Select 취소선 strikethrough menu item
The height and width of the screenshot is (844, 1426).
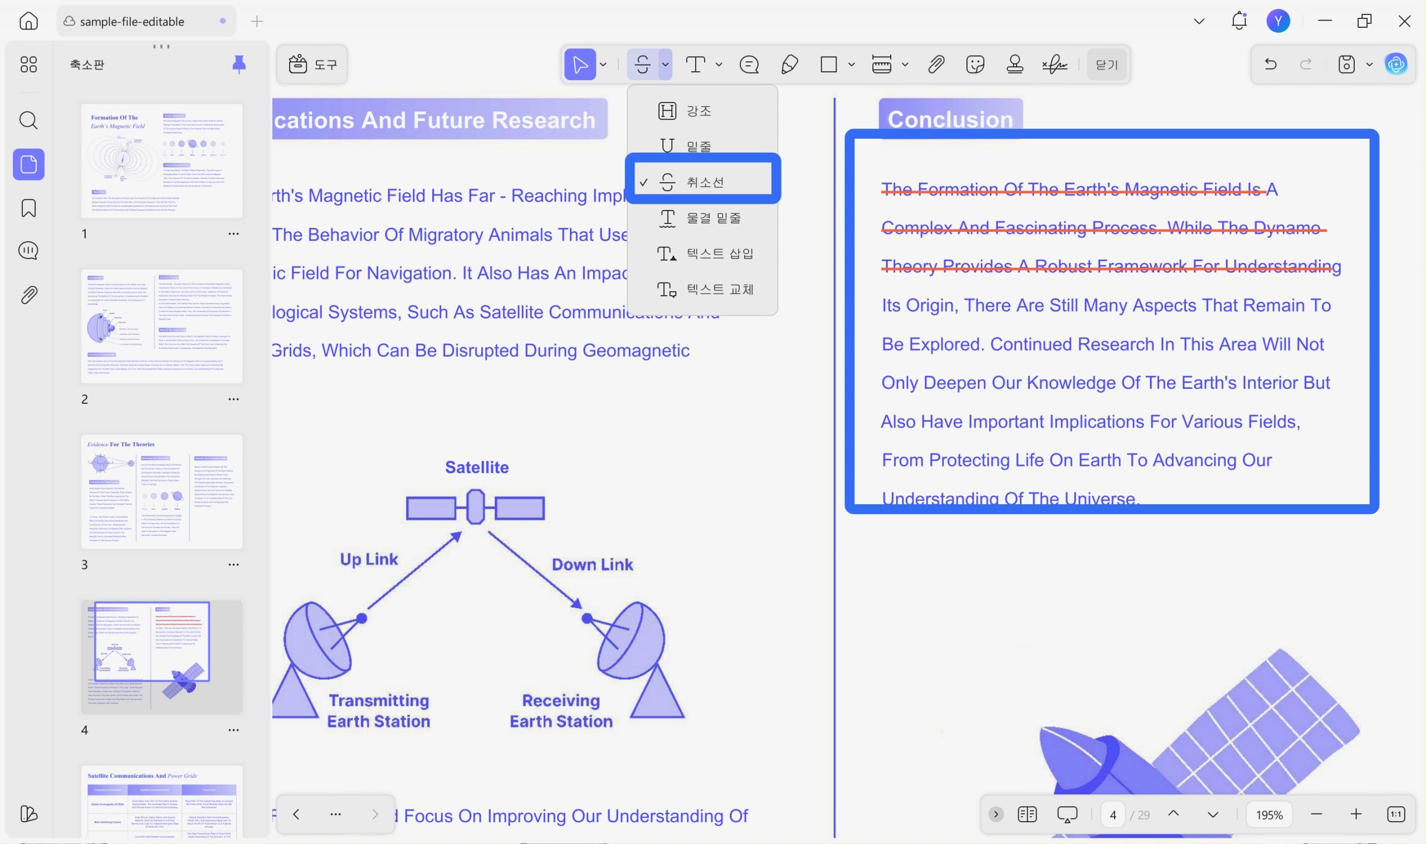coord(702,182)
